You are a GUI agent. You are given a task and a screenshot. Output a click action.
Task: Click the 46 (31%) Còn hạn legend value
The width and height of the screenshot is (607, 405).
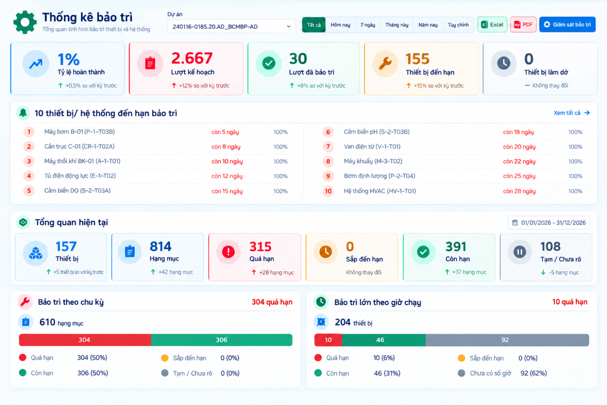387,373
